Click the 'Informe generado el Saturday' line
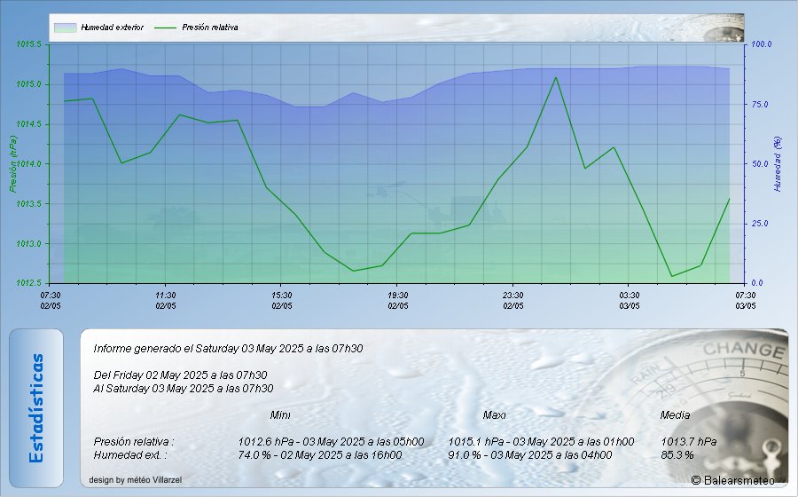Viewport: 798px width, 497px height. (x=228, y=349)
